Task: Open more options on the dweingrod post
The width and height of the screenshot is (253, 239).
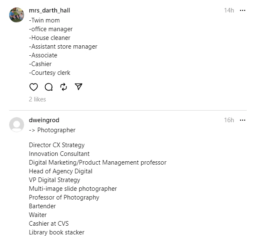Action: tap(243, 120)
